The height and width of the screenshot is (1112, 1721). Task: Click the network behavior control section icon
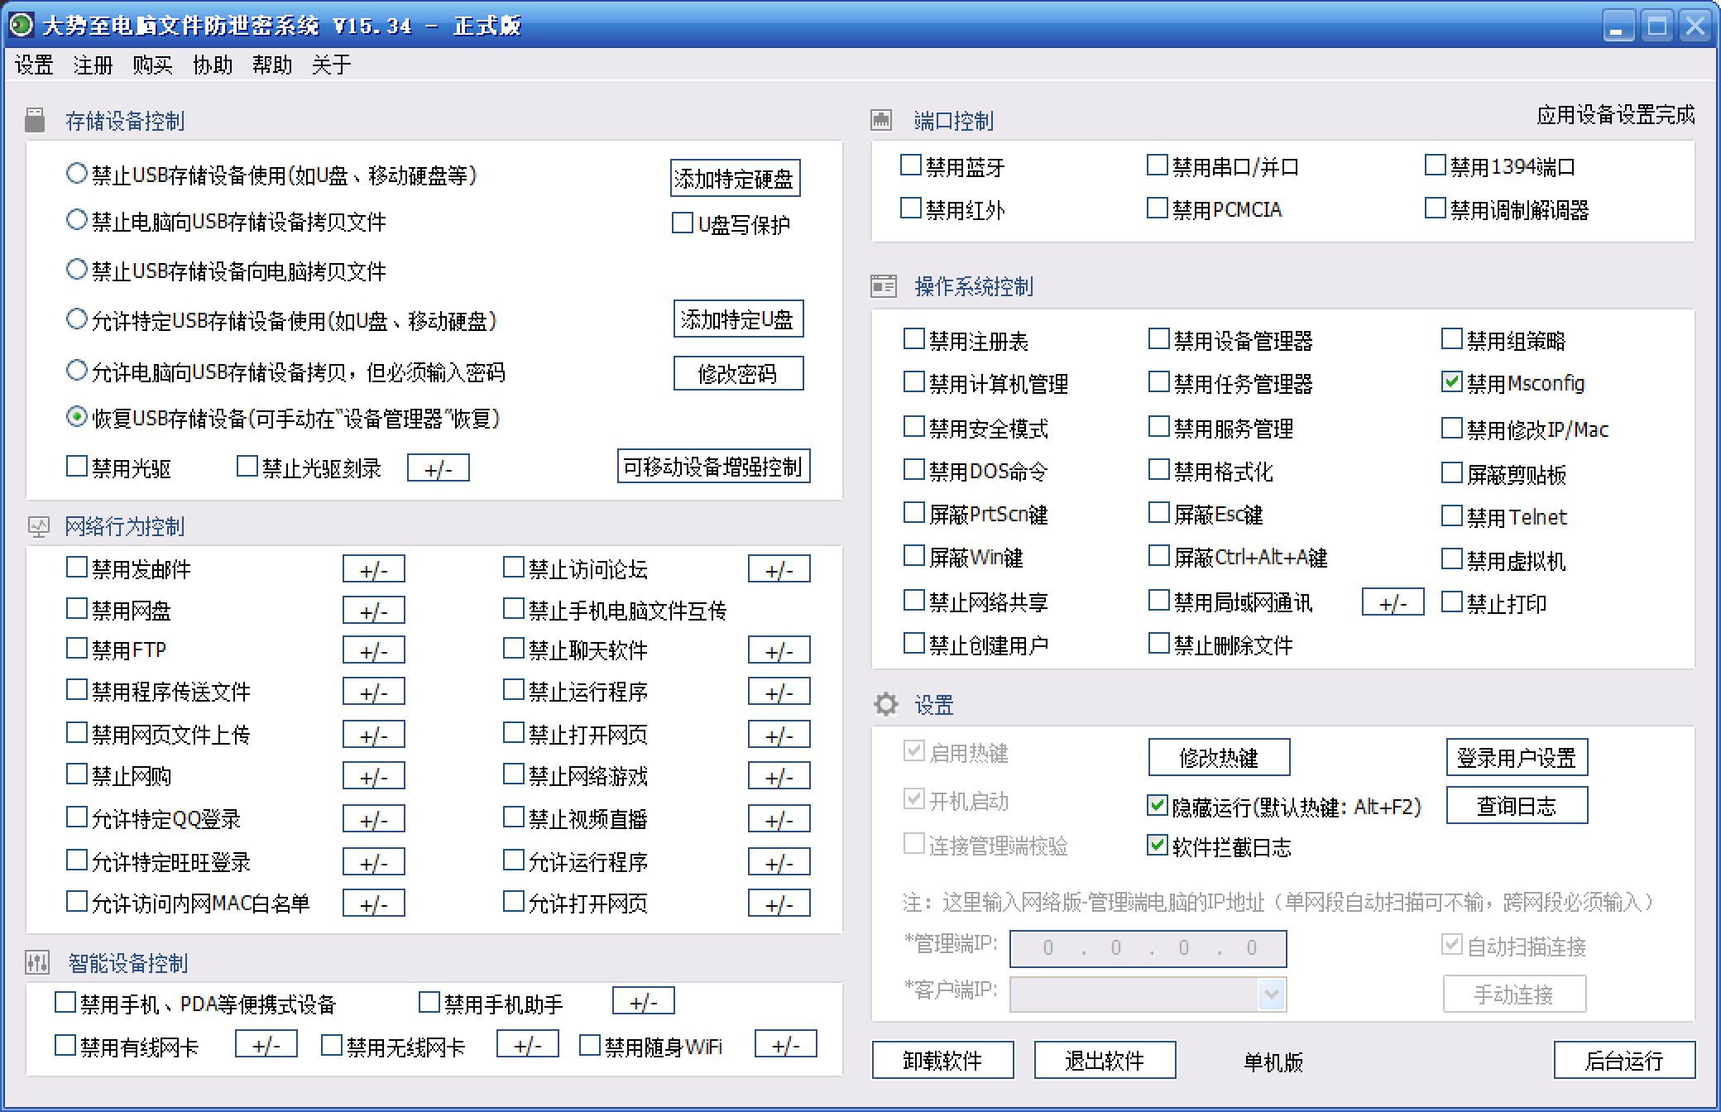pos(38,526)
